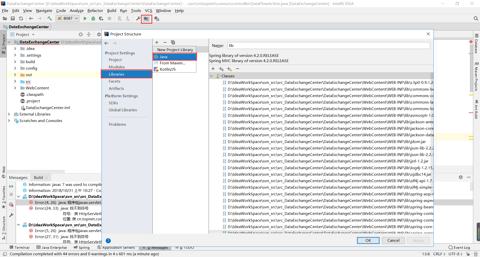Start Debug mode with the bug icon

pyautogui.click(x=93, y=18)
